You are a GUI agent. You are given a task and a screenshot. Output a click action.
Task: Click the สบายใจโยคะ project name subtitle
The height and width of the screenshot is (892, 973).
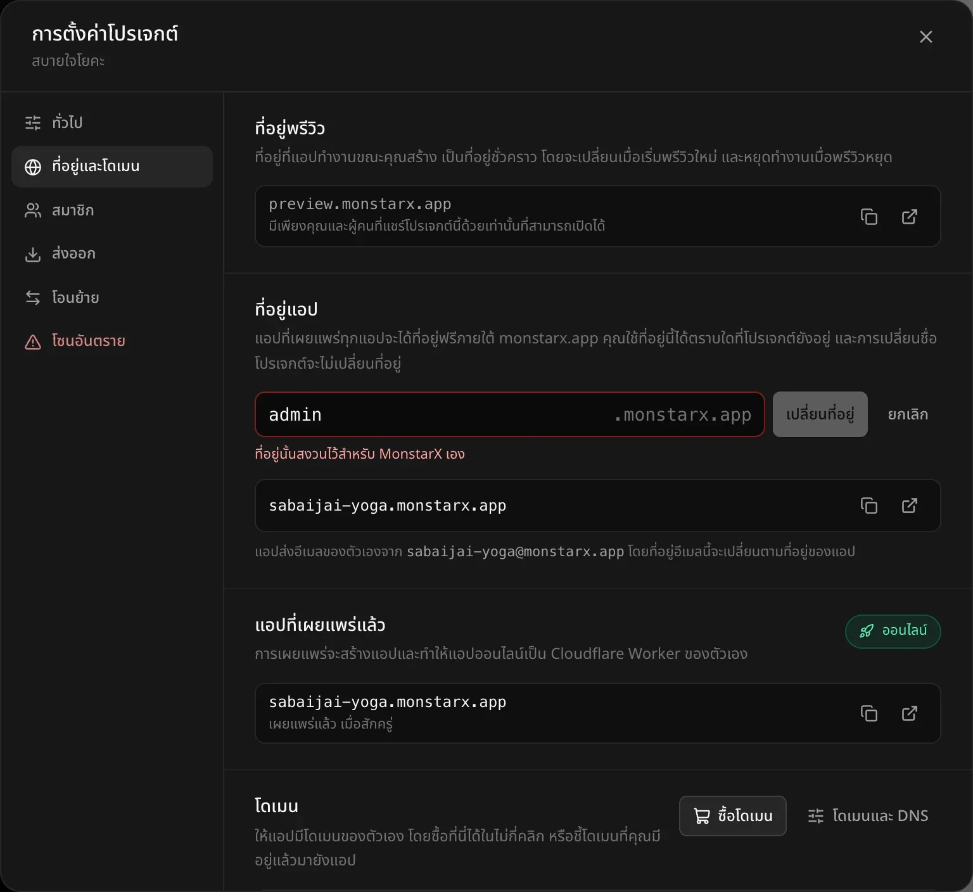point(68,61)
